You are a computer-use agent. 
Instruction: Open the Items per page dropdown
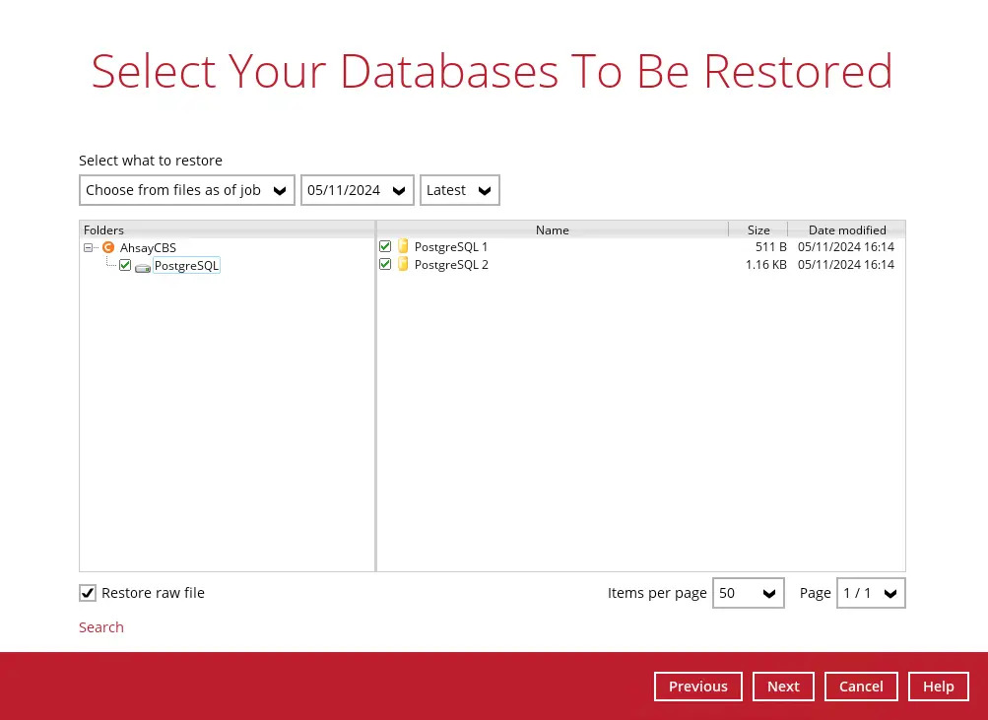[x=748, y=593]
